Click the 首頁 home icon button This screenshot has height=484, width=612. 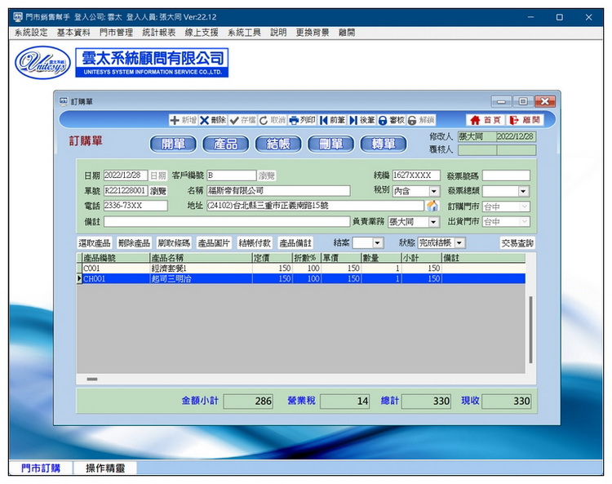[x=486, y=120]
